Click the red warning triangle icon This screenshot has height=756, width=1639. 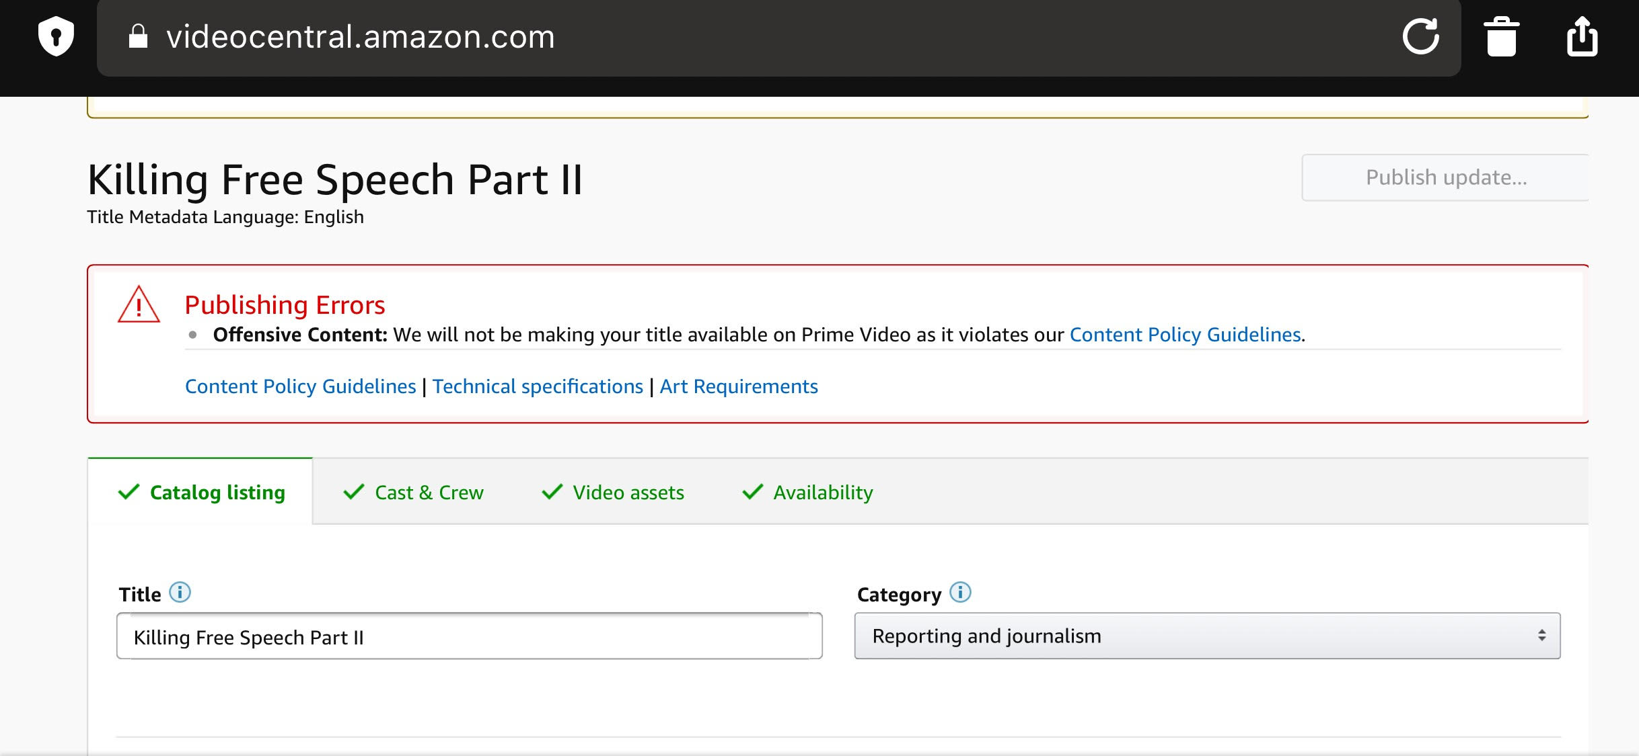click(x=139, y=304)
